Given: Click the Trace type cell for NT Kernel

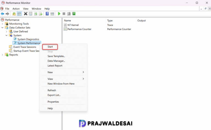Looking at the screenshot, I should point(110,25).
